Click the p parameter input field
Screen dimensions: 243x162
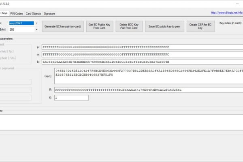click(x=142, y=47)
